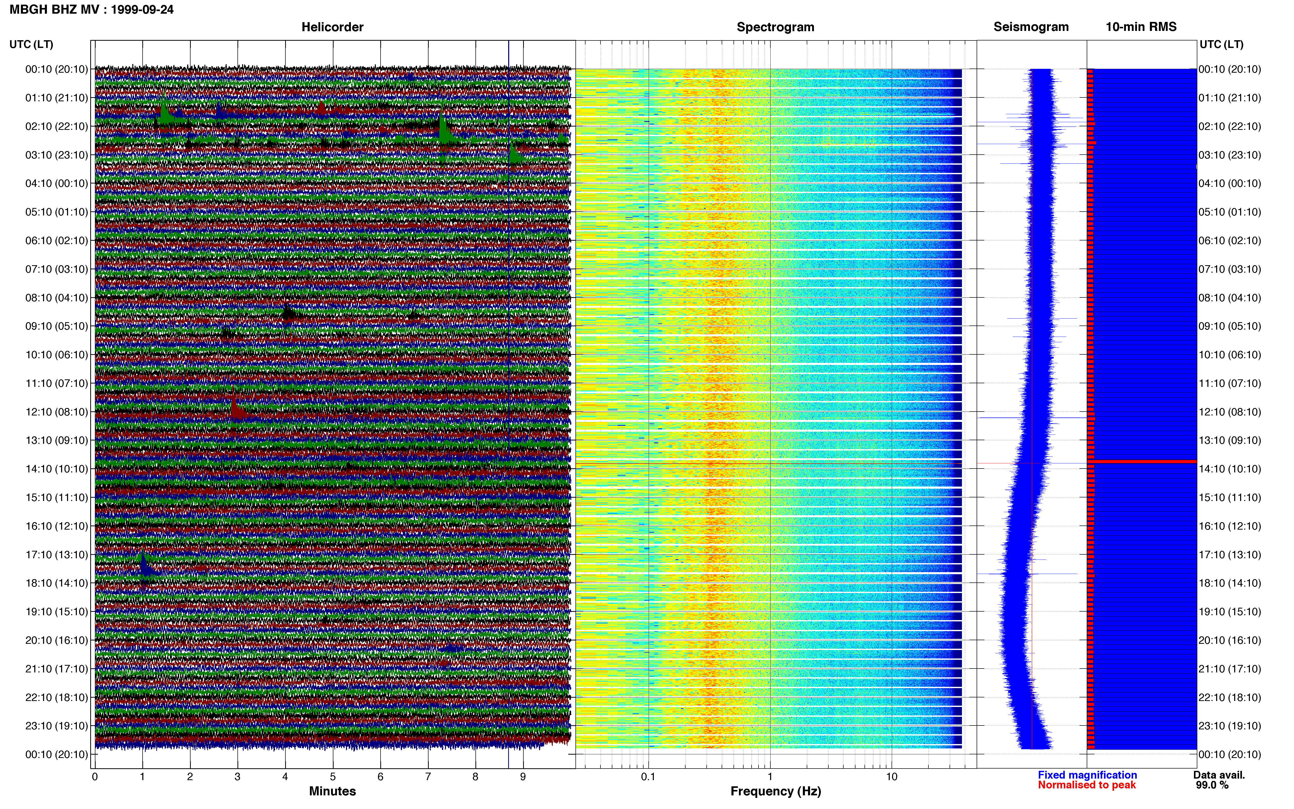
Task: Click left time label '12:10 (08:10)'
Action: tap(57, 412)
